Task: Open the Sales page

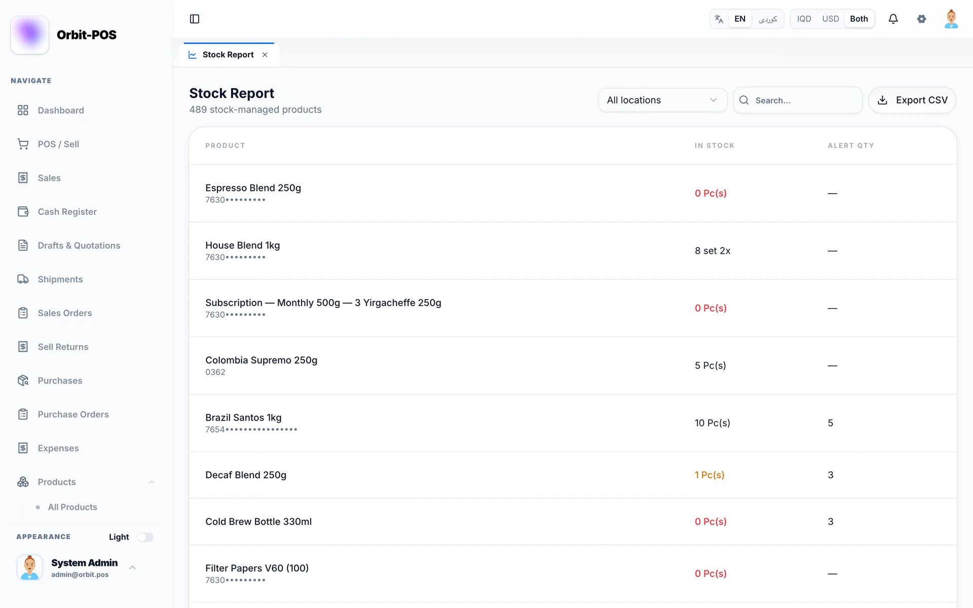Action: pyautogui.click(x=49, y=178)
